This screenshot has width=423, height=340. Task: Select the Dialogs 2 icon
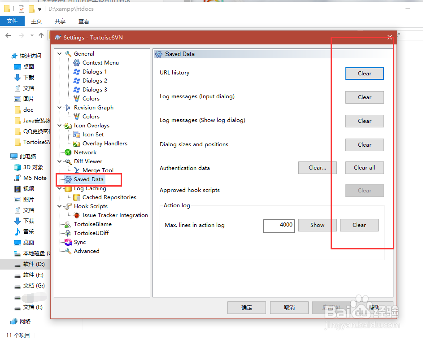click(77, 81)
